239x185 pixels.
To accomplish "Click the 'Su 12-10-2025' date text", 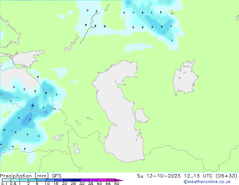I will [x=159, y=176].
